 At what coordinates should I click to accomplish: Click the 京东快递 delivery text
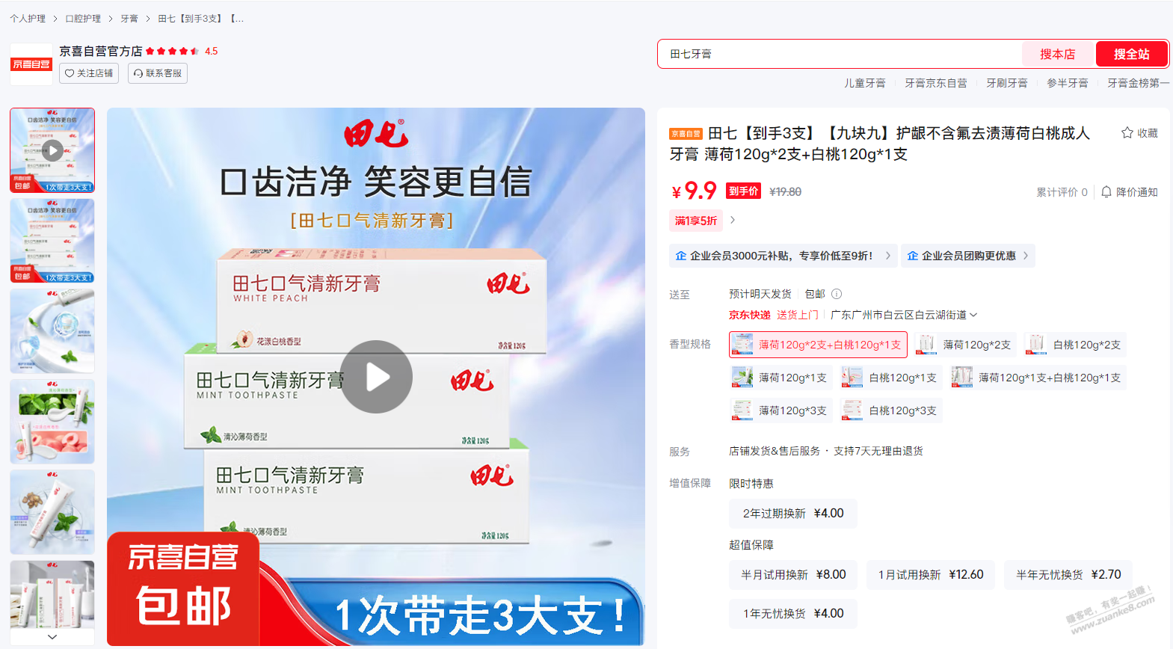point(750,315)
